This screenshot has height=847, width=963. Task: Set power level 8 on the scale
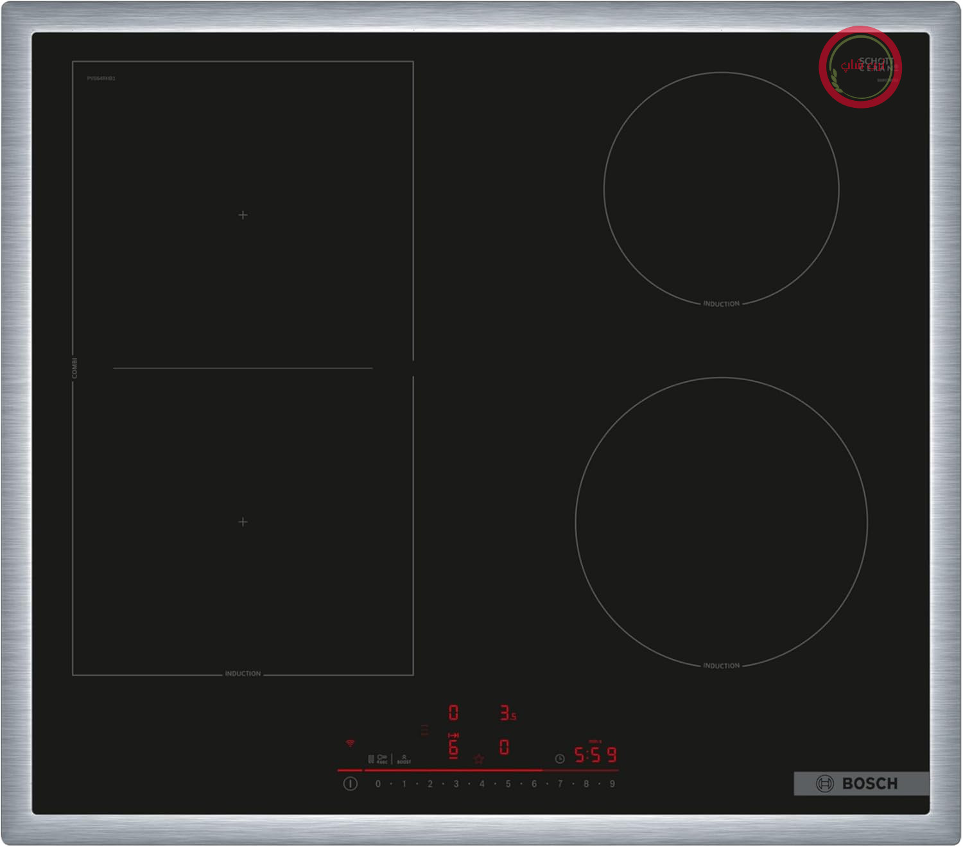586,784
